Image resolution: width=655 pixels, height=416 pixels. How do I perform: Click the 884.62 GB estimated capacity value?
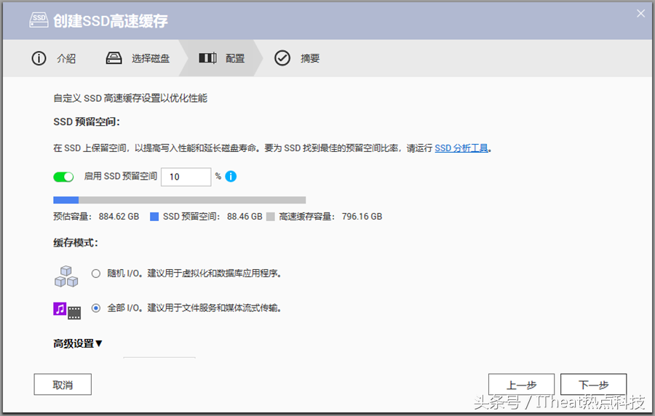coord(119,217)
